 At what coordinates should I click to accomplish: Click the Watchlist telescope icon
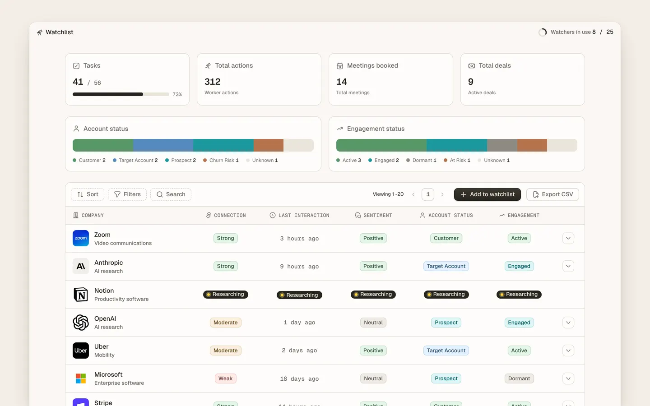pos(40,32)
